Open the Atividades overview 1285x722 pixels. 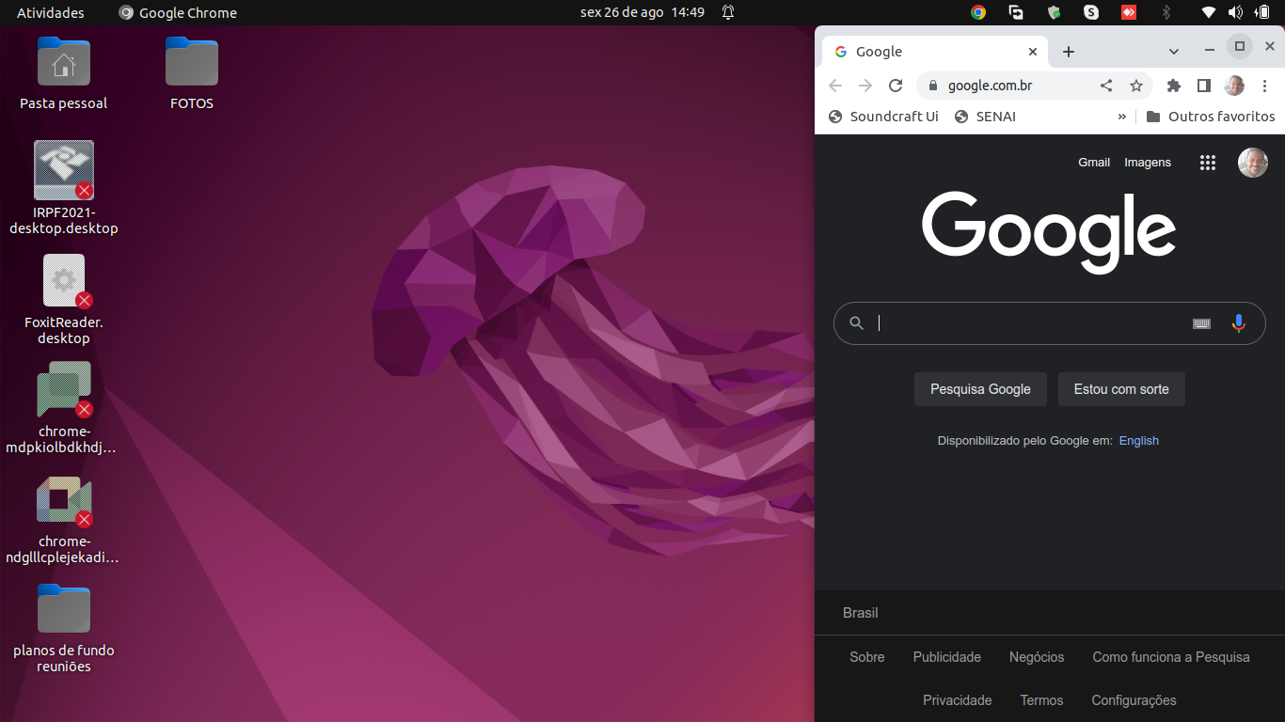tap(51, 12)
